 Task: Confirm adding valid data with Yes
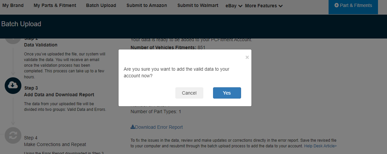pos(227,93)
